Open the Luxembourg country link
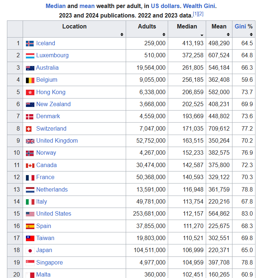Viewport: 269px width, 278px height. [52, 55]
